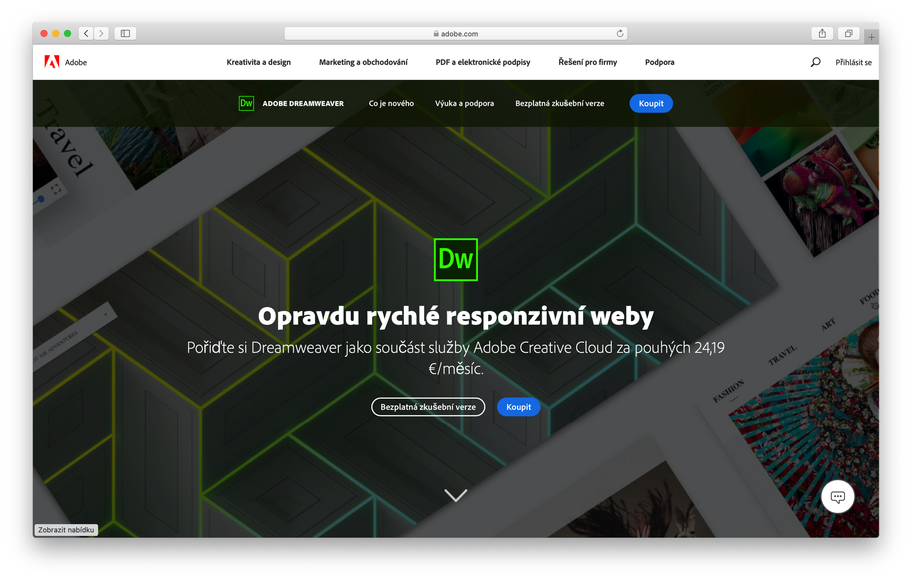
Task: Reload the page with refresh icon
Action: pos(620,33)
